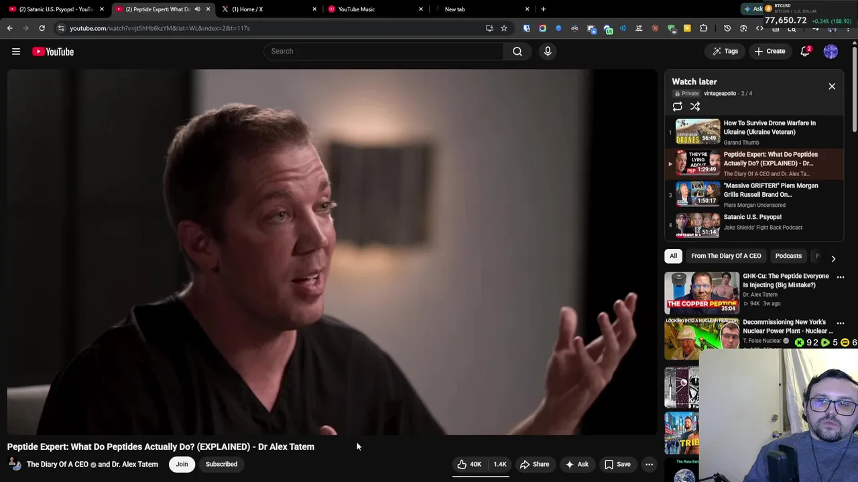Mute the tab via the speaker icon
Viewport: 858px width, 482px height.
pos(197,9)
